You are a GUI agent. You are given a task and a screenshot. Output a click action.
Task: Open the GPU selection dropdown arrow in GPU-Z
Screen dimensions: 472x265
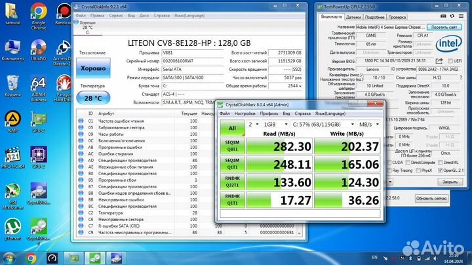(x=390, y=182)
